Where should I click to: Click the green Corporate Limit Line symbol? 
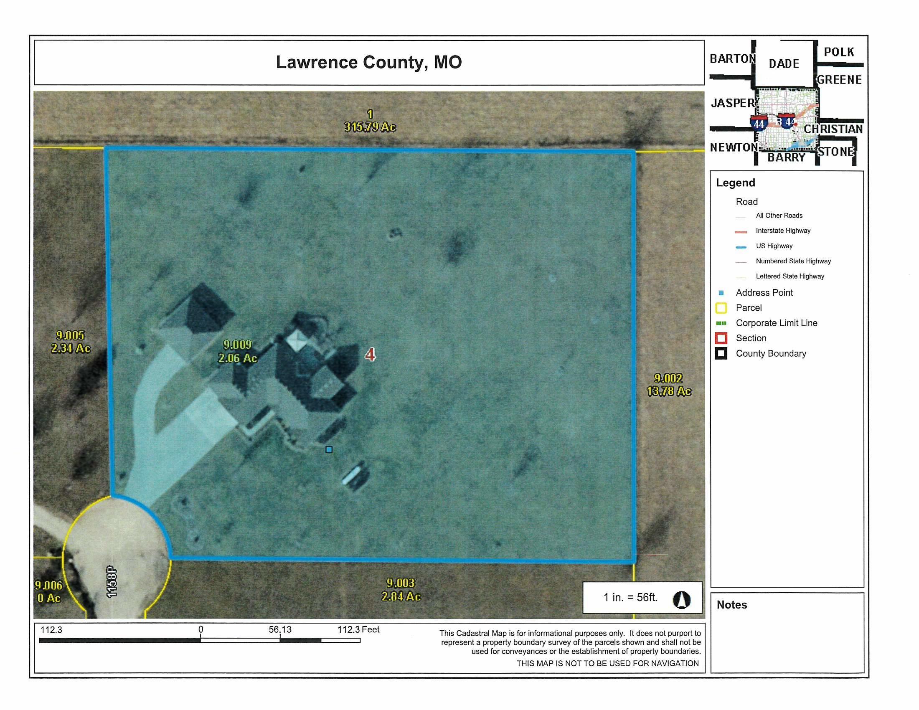click(x=721, y=323)
